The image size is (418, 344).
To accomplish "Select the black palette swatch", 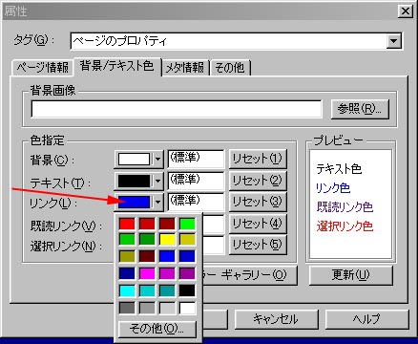I will click(187, 290).
